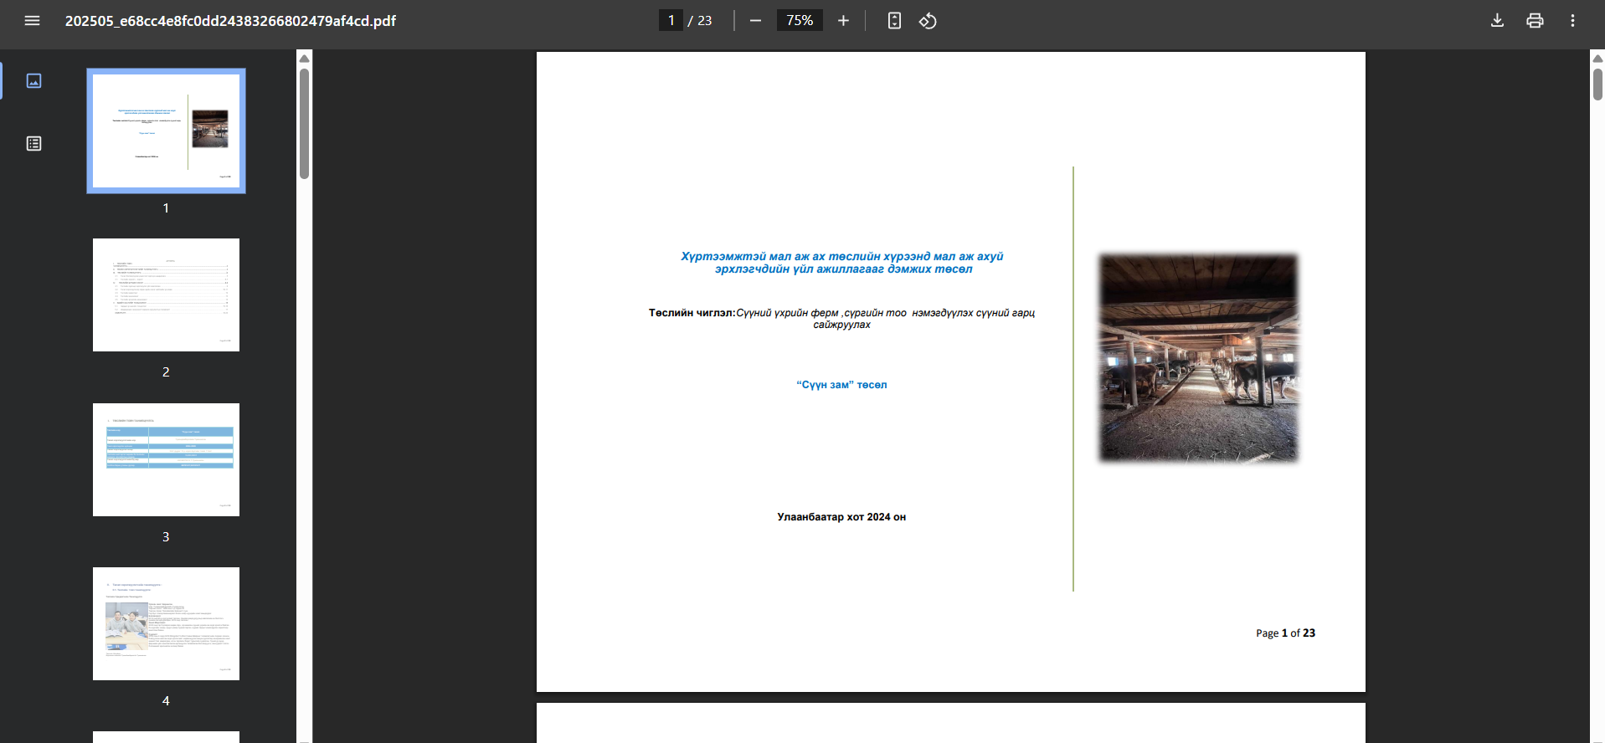1605x743 pixels.
Task: Click the sidebar scrollbar up arrow
Action: click(305, 59)
